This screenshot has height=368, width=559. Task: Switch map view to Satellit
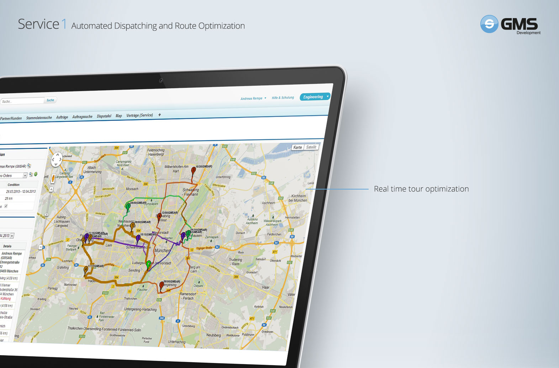coord(311,147)
